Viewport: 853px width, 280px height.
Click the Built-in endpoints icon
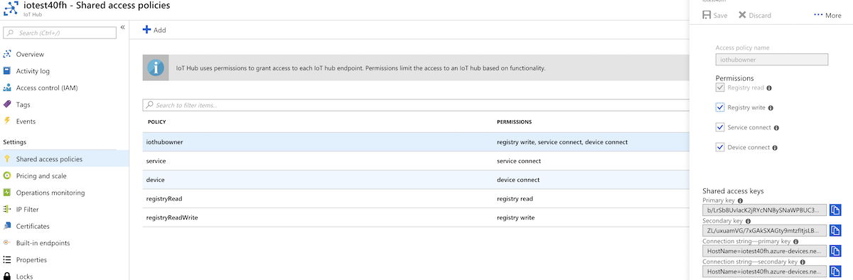coord(7,243)
